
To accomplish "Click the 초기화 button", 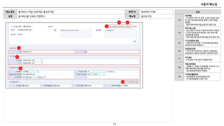I will (135, 26).
